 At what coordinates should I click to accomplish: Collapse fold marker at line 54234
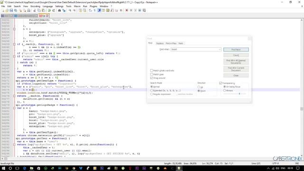click(x=14, y=29)
